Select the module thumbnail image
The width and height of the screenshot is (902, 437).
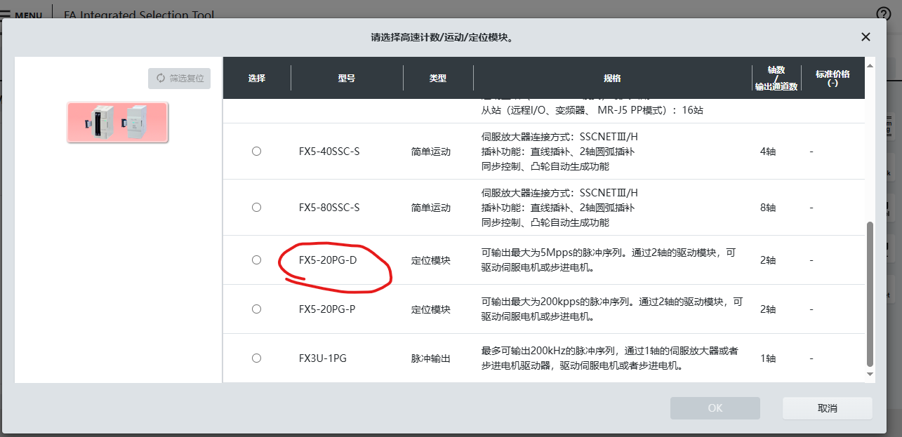coord(117,122)
